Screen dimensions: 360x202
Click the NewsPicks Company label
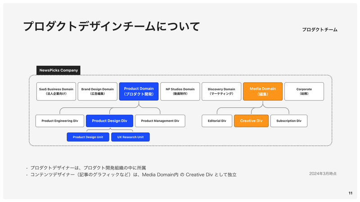58,70
